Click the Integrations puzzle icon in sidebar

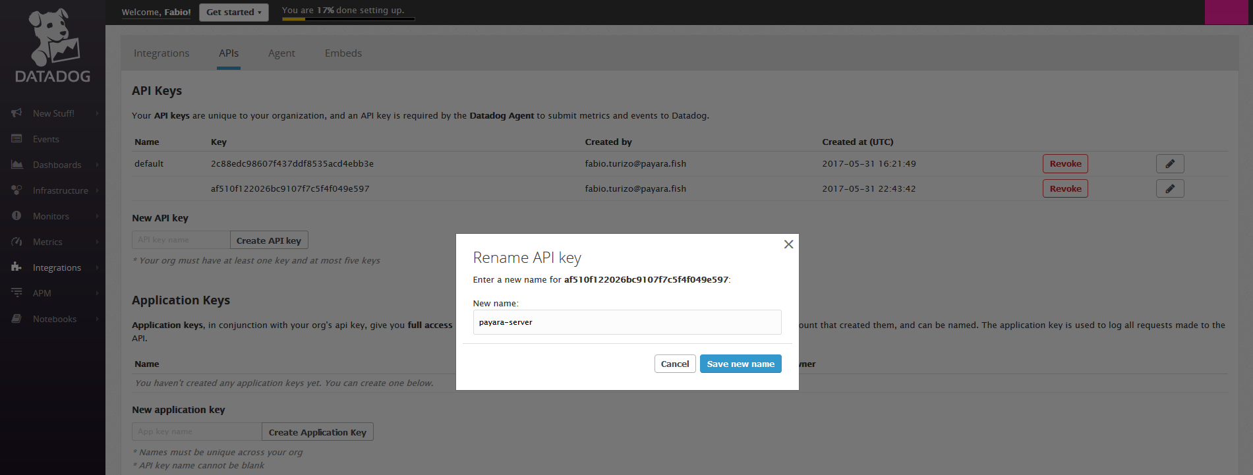(16, 267)
